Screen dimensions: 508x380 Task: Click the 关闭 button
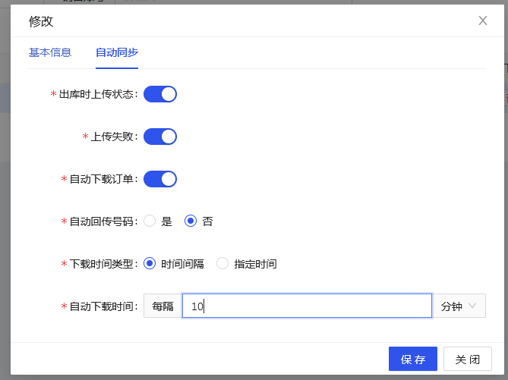[468, 359]
